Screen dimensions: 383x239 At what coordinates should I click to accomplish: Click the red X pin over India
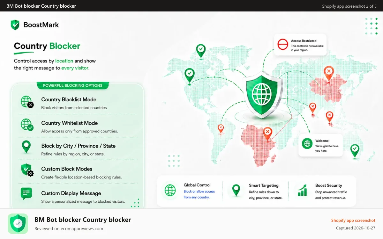[313, 108]
